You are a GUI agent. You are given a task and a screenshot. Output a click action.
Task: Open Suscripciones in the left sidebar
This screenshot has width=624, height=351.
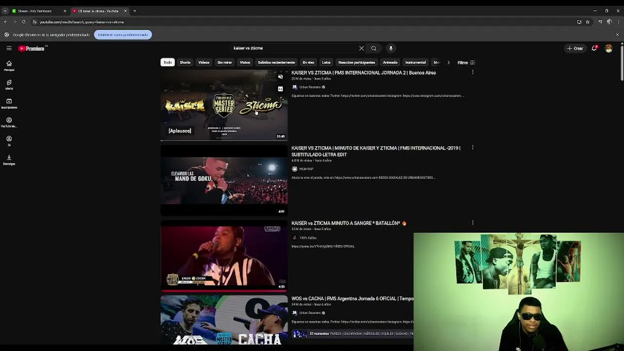pos(9,104)
